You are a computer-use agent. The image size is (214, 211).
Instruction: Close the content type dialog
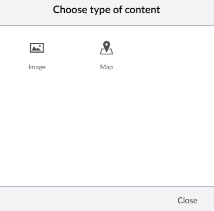click(x=187, y=201)
